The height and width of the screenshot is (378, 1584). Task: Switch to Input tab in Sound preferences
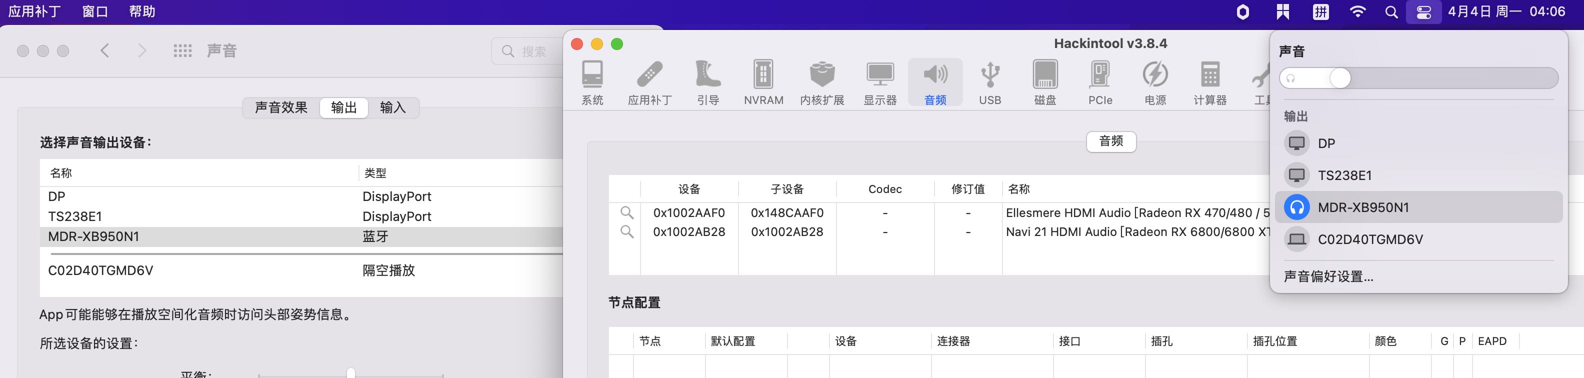[393, 107]
